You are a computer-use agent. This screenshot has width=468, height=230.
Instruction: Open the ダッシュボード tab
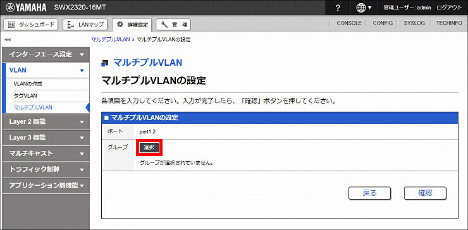point(31,25)
